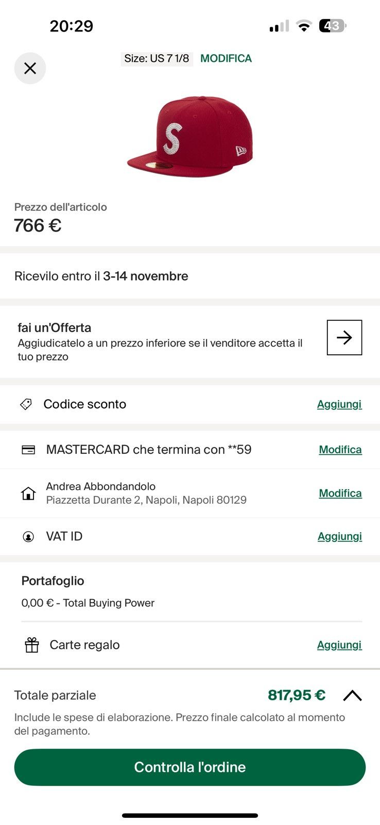
Task: Tap MODIFICA to change the size
Action: tap(226, 58)
